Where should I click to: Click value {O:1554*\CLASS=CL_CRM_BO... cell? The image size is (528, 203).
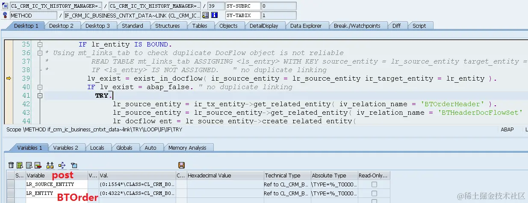click(137, 184)
